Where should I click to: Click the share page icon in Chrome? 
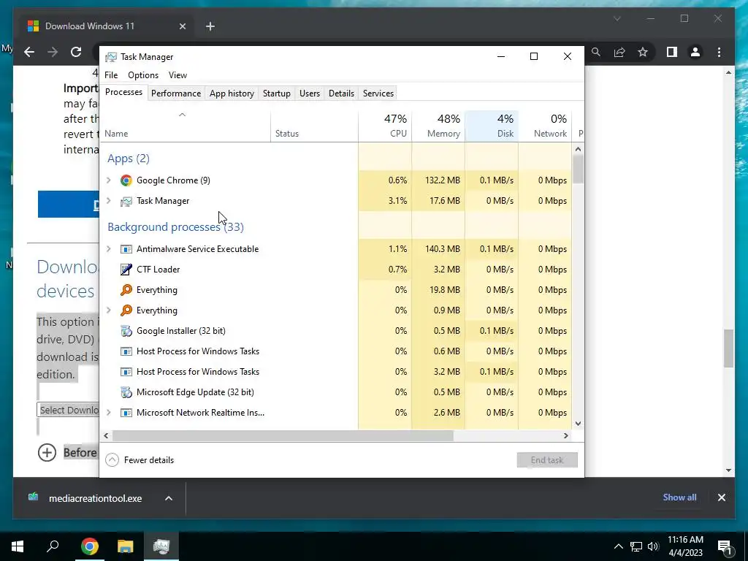tap(619, 52)
